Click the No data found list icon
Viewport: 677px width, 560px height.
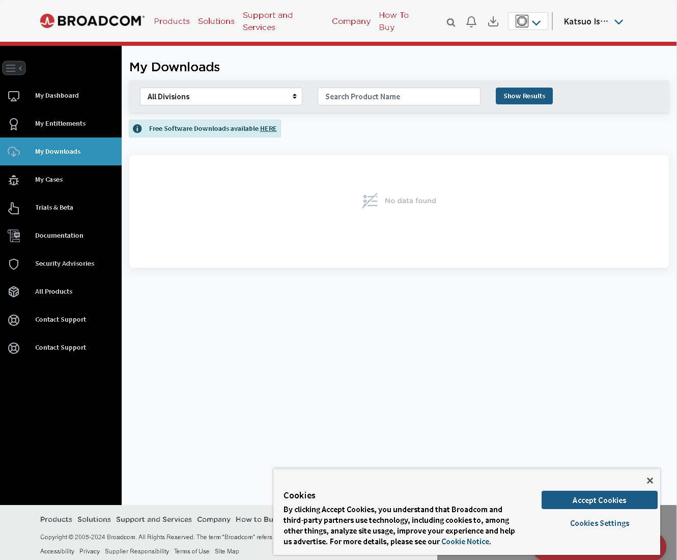click(370, 201)
